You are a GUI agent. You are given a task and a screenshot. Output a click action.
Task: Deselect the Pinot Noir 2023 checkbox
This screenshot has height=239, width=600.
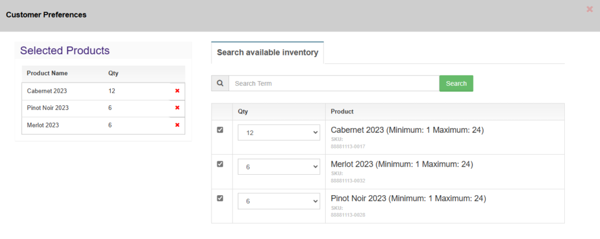click(220, 198)
